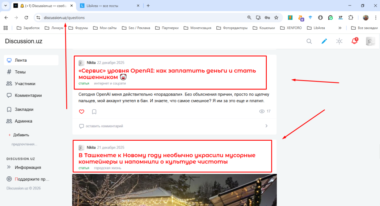Open В Ташкенте к Новому году post title
380x206 pixels.
tap(167, 158)
